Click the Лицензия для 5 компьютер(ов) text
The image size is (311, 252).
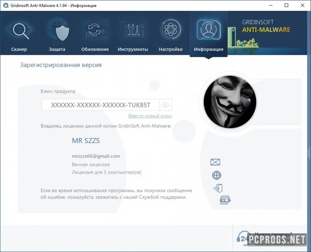107,172
